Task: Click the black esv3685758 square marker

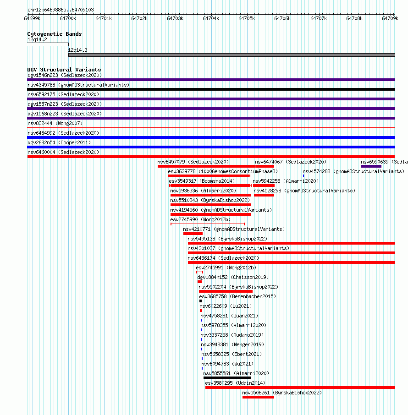Action: click(x=200, y=301)
